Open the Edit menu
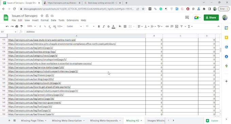231x124 pixels. (x=20, y=20)
